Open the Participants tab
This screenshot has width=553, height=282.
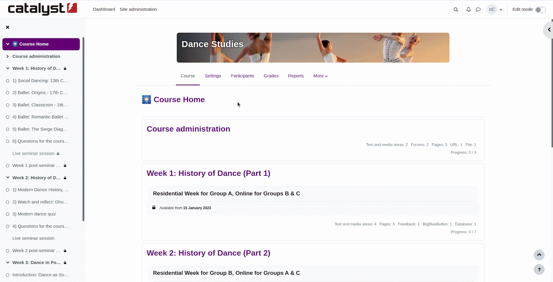click(x=242, y=76)
